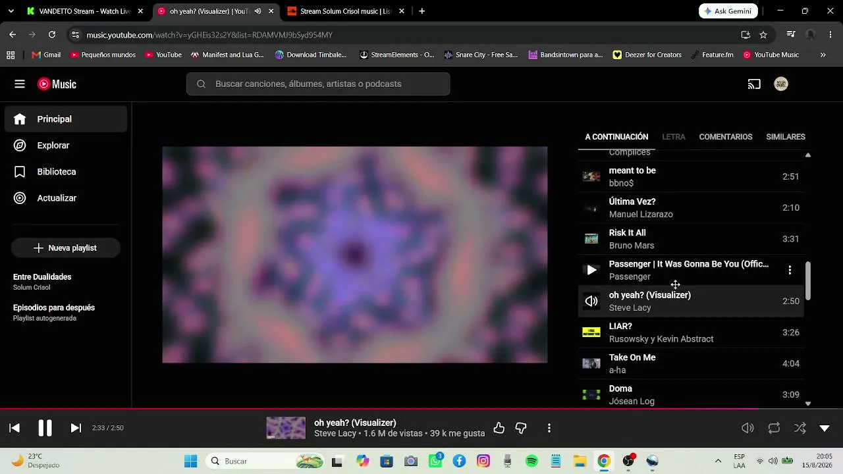Open the Snare City bookmark
843x474 pixels.
coord(481,55)
